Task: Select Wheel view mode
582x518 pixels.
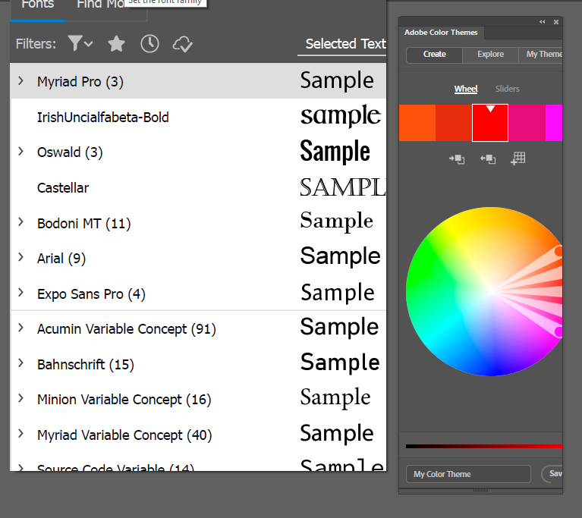Action: (466, 89)
